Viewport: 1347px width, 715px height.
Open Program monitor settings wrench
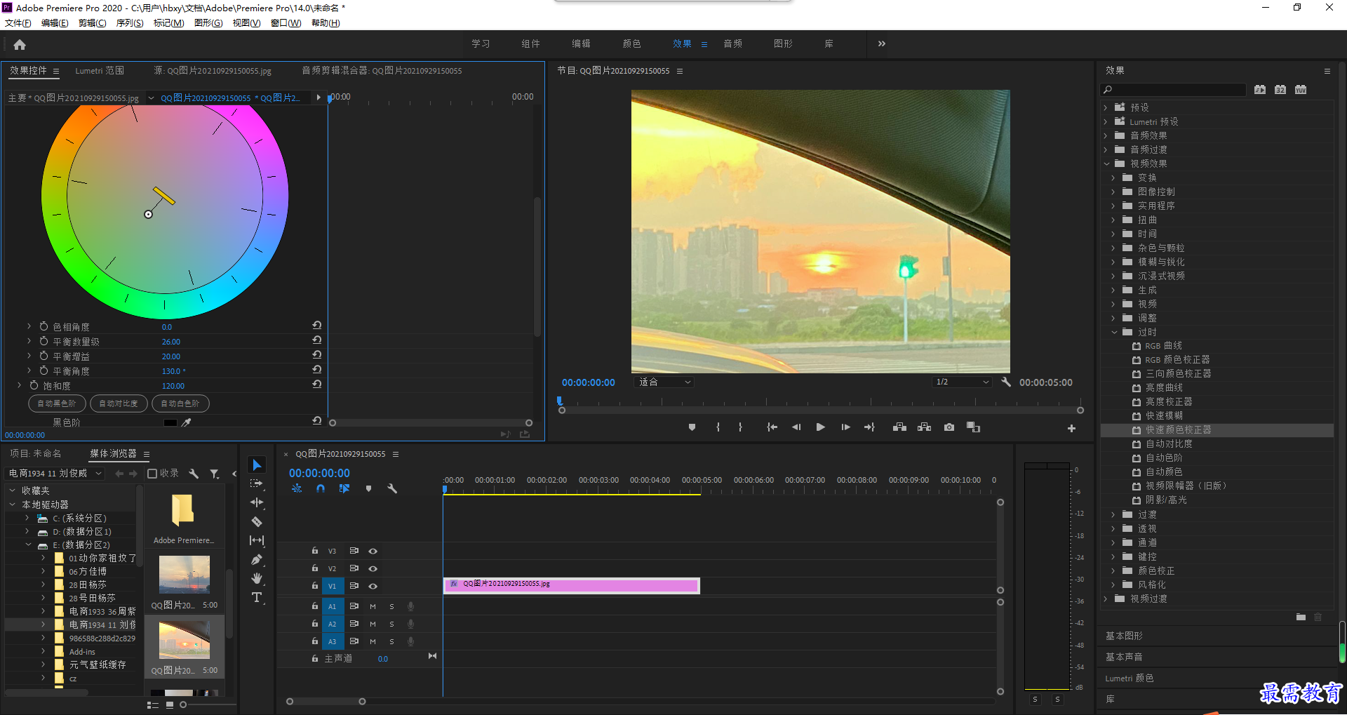(1006, 382)
